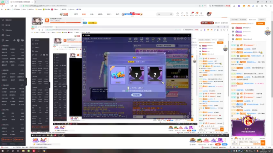Click the trophy icon in left sidebar
Screen dimensions: 273x153
[x=3, y=40]
